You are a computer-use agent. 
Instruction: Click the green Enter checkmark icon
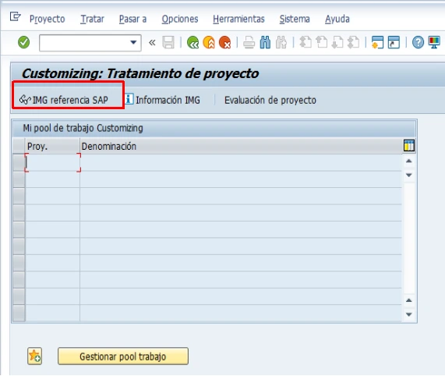click(24, 43)
